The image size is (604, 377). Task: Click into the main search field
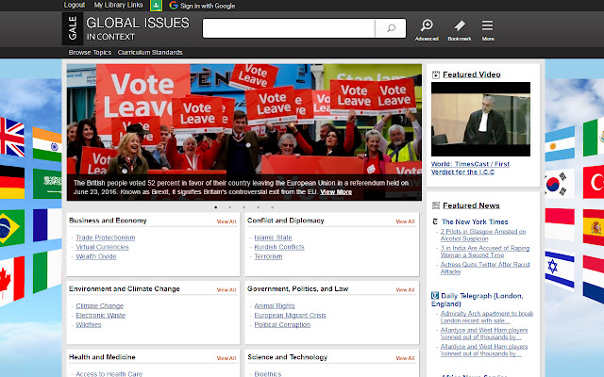click(289, 28)
